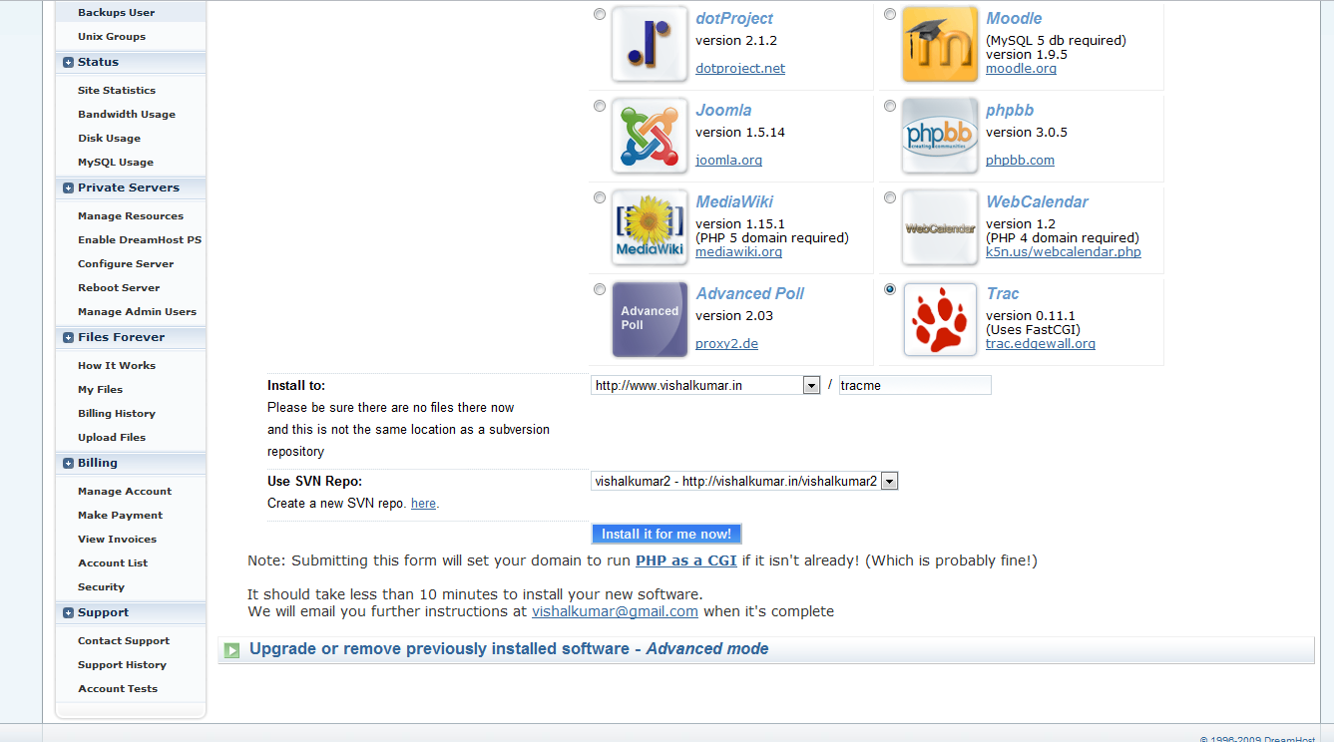
Task: Open Upload Files page
Action: [112, 438]
